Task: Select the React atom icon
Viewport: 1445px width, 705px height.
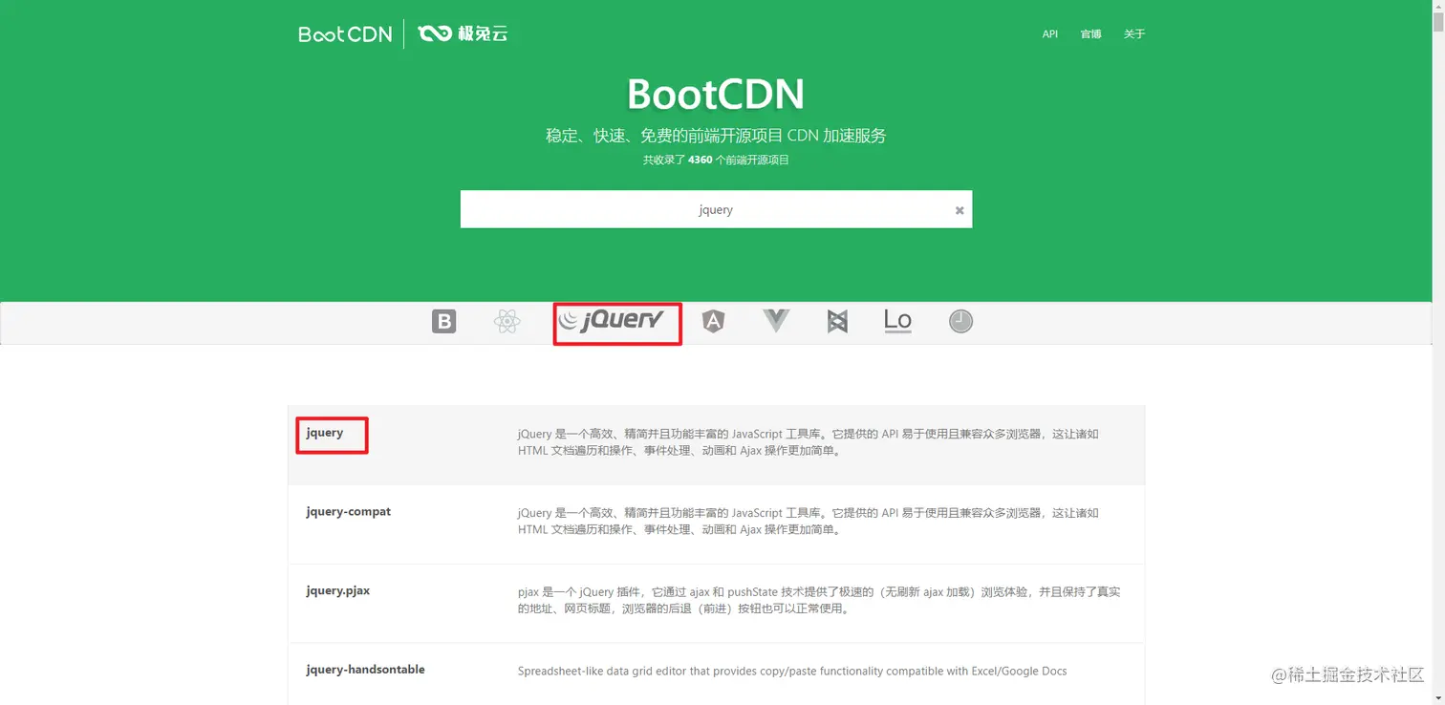Action: (507, 322)
